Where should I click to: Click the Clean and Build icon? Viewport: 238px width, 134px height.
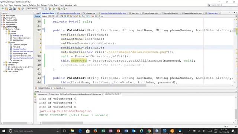tap(50, 9)
